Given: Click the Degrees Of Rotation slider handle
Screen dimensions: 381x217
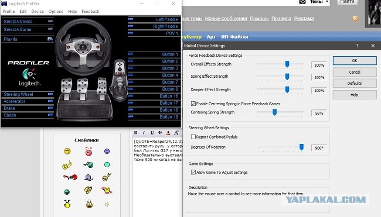Looking at the screenshot, I should 301,147.
